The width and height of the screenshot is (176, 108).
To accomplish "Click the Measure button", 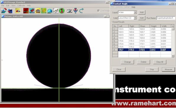I will (168, 69).
